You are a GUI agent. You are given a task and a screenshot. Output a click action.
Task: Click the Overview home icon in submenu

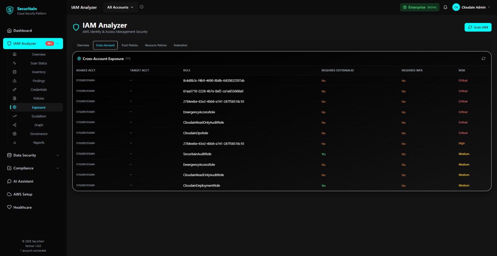pos(15,54)
